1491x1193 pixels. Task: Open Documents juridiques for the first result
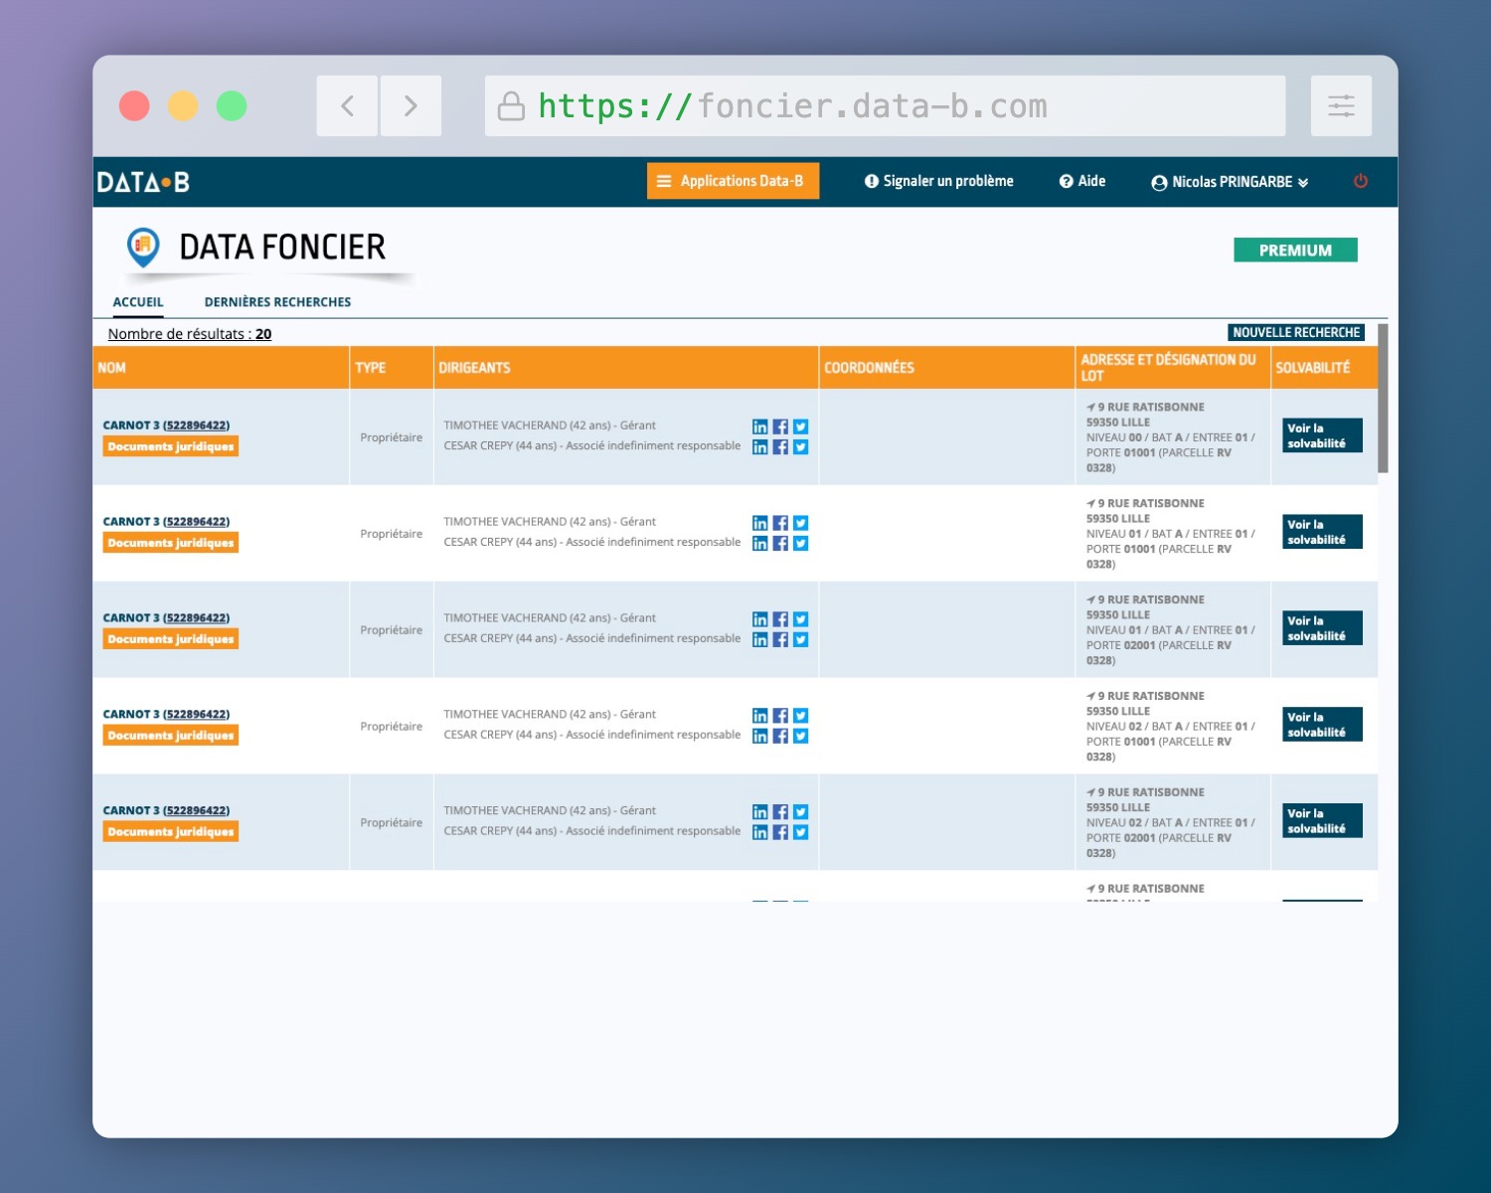[170, 446]
